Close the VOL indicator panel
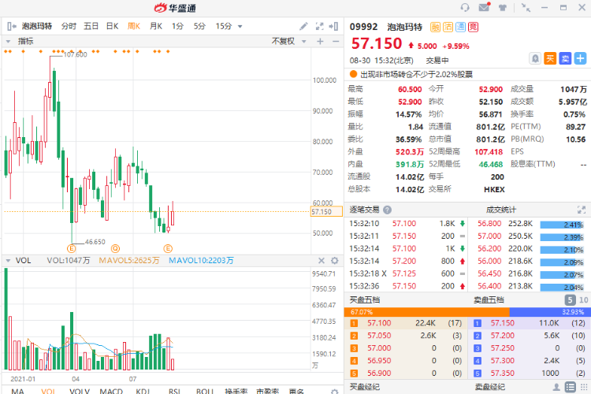This screenshot has height=394, width=591. tap(322, 261)
